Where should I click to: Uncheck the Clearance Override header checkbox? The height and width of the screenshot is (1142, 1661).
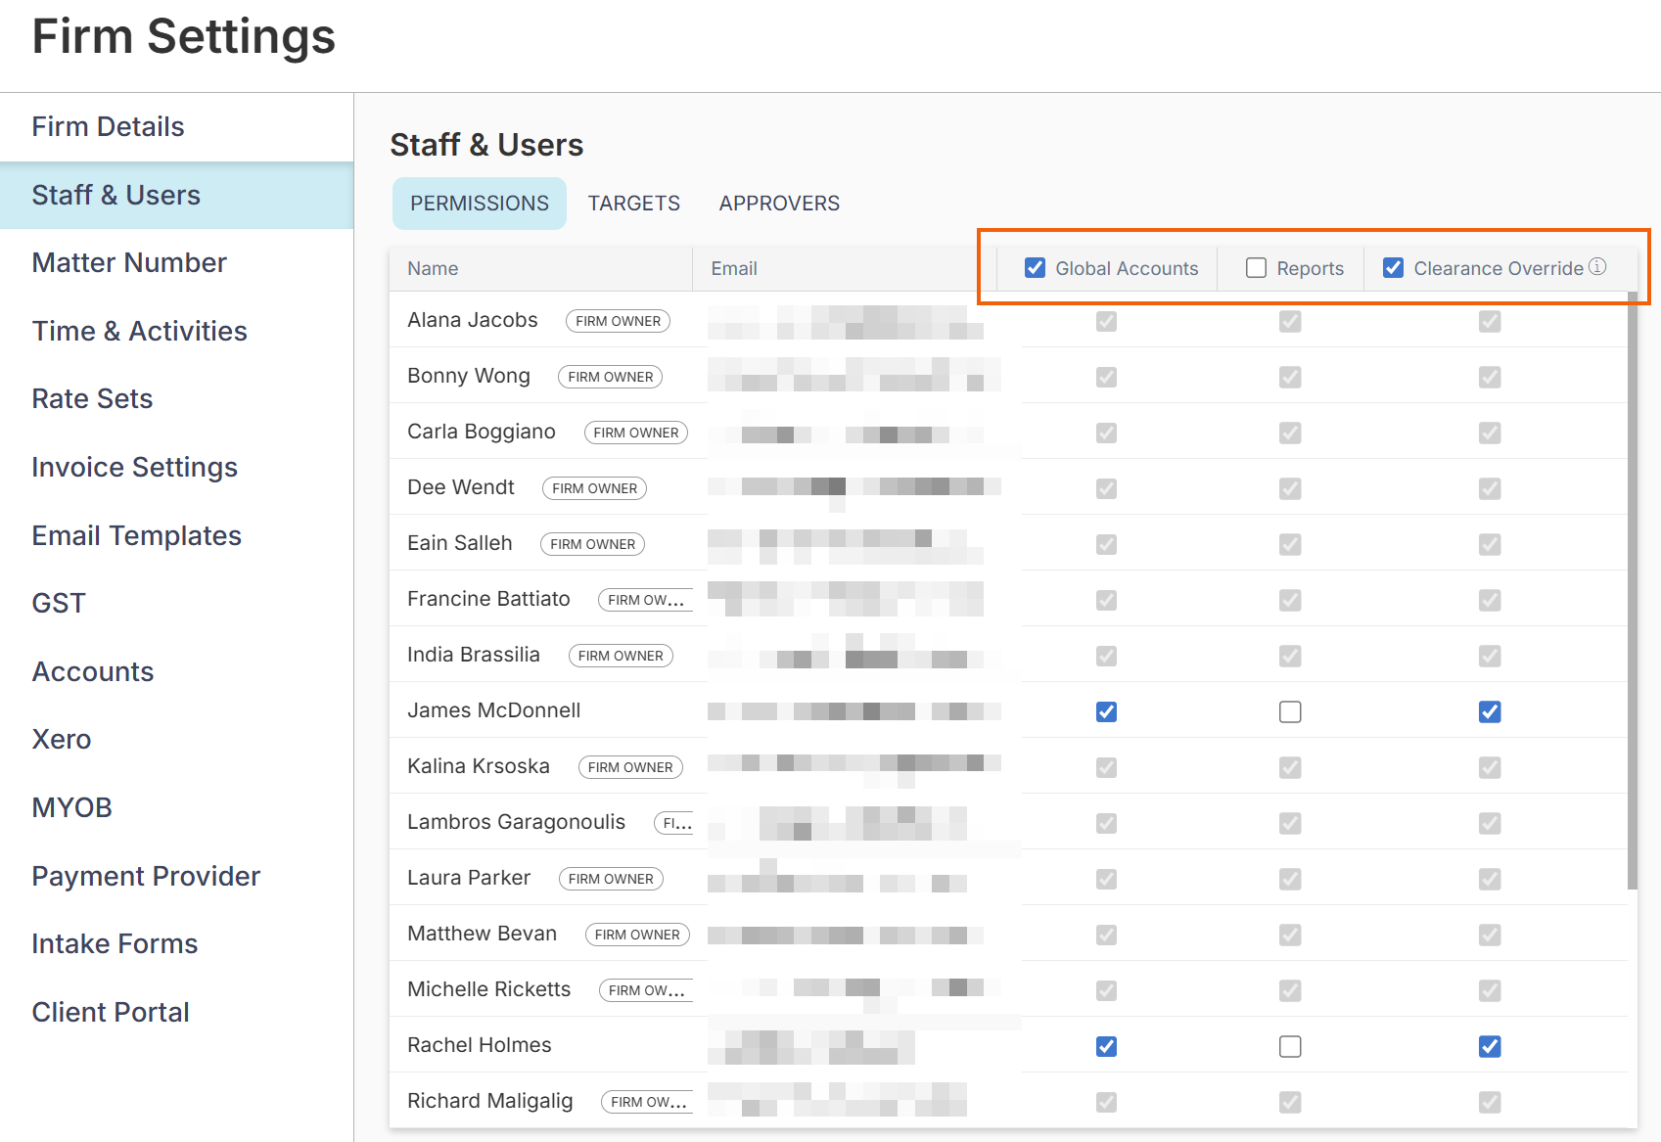[x=1393, y=268]
